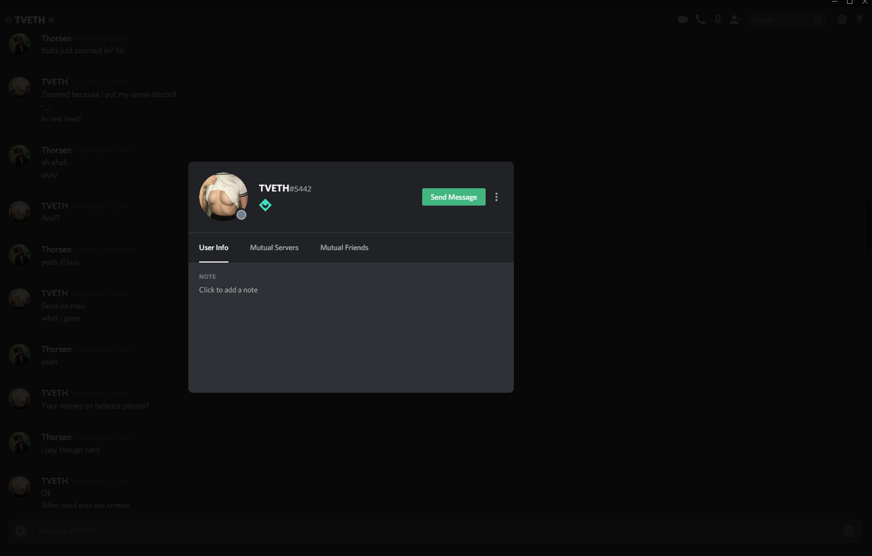This screenshot has height=556, width=872.
Task: Switch to the Mutual Servers tab
Action: (274, 247)
